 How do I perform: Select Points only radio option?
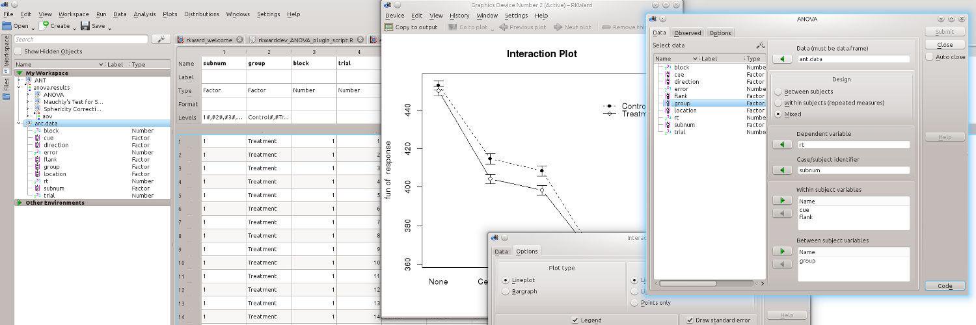point(635,302)
